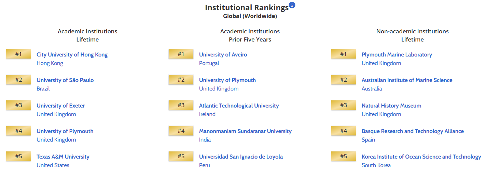Click the info icon beside Institutional Rankings

click(x=292, y=5)
